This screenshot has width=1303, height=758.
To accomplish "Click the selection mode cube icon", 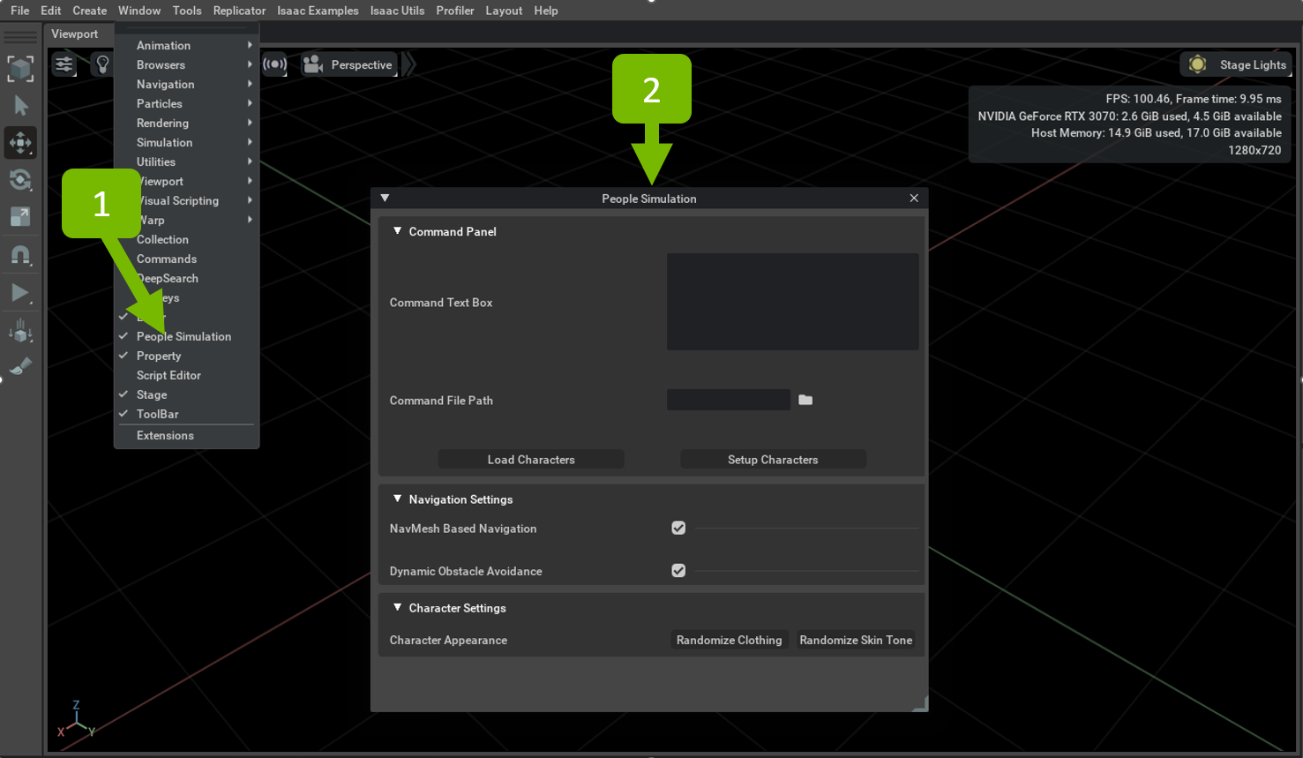I will pyautogui.click(x=20, y=69).
